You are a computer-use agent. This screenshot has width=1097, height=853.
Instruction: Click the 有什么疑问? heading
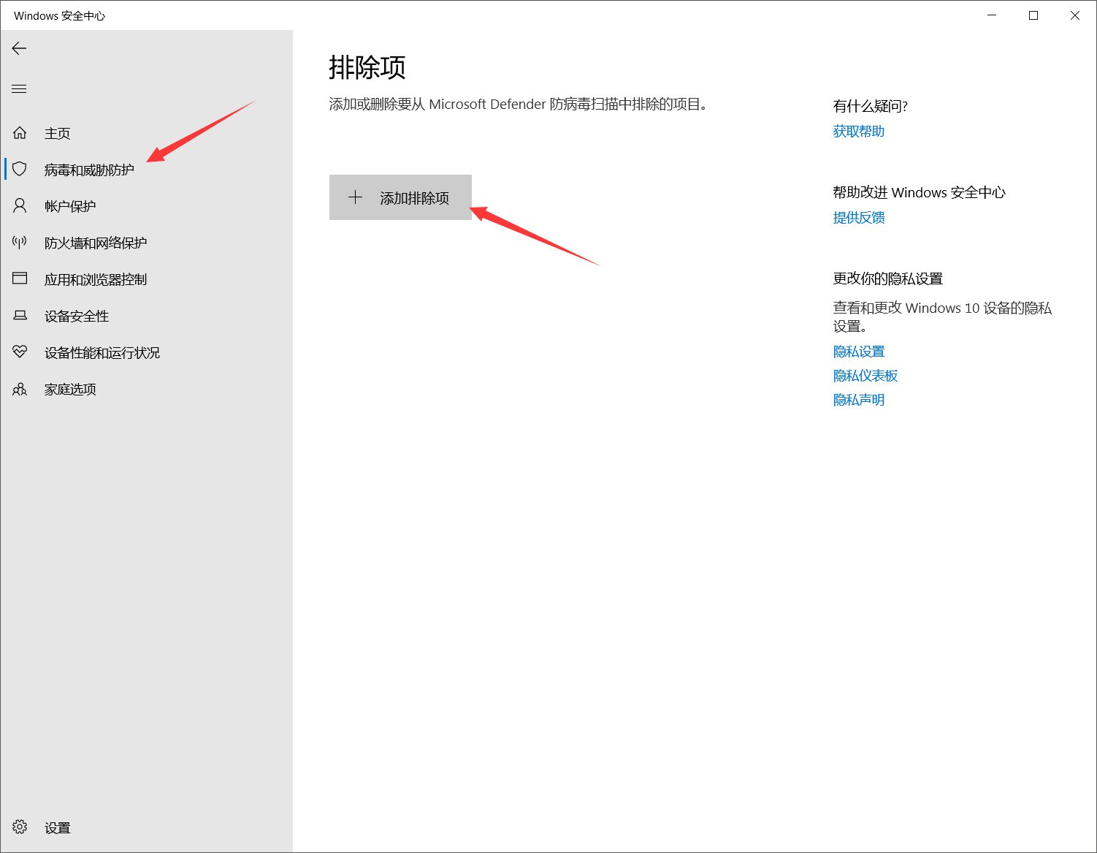(x=870, y=107)
